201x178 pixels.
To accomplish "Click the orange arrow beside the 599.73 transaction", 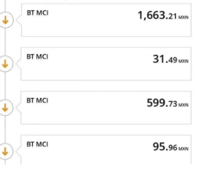I will [5, 107].
